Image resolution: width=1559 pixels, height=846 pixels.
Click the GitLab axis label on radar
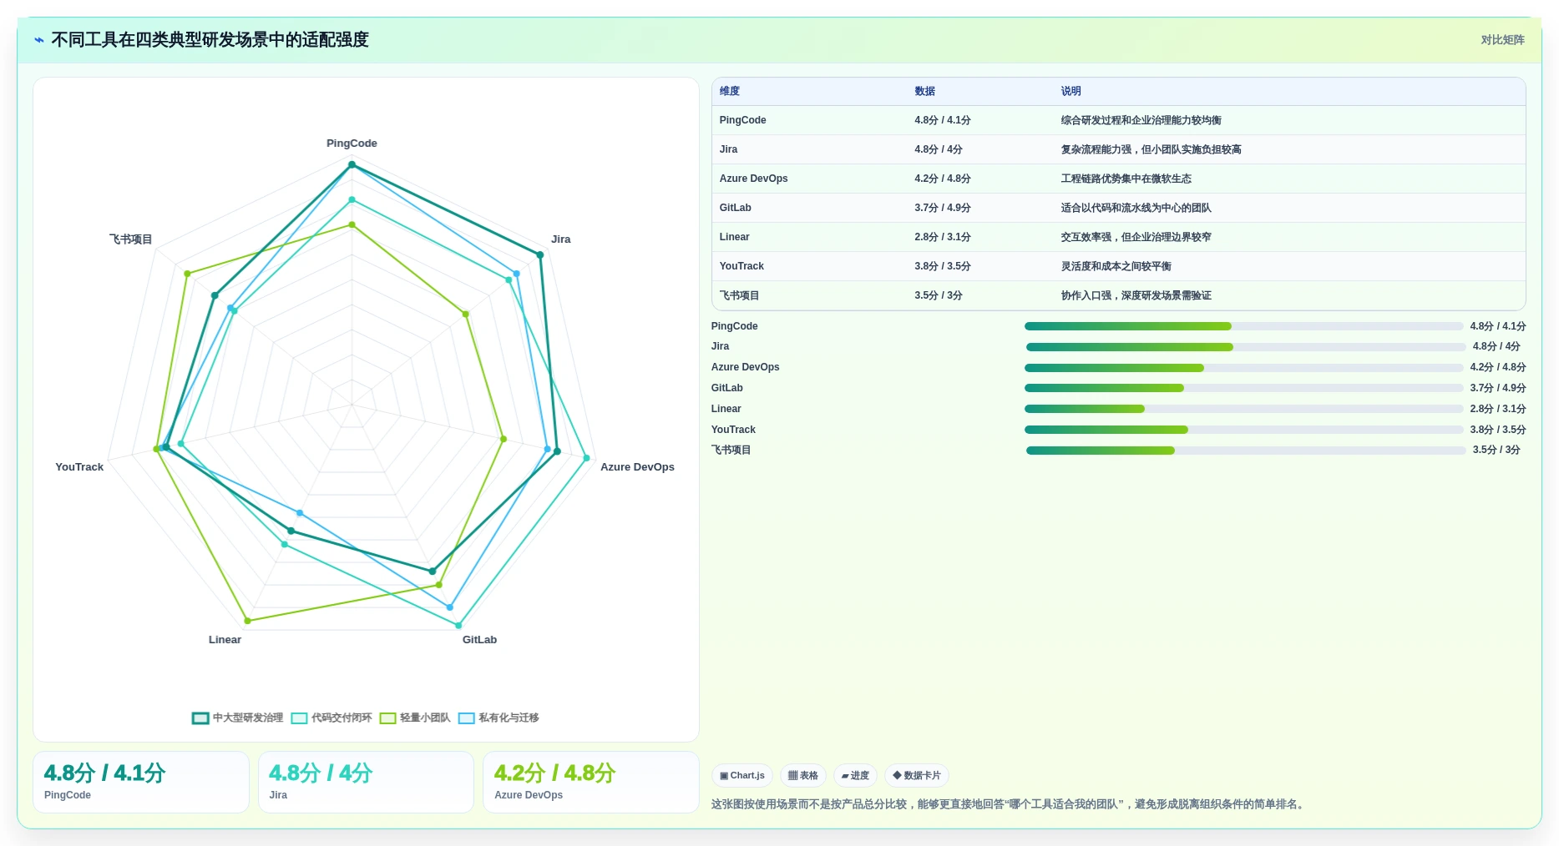click(479, 640)
